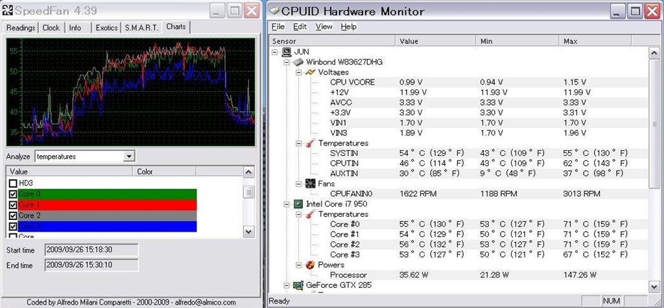Click the GeForce GTX 285 card icon
This screenshot has width=664, height=308.
tap(299, 285)
